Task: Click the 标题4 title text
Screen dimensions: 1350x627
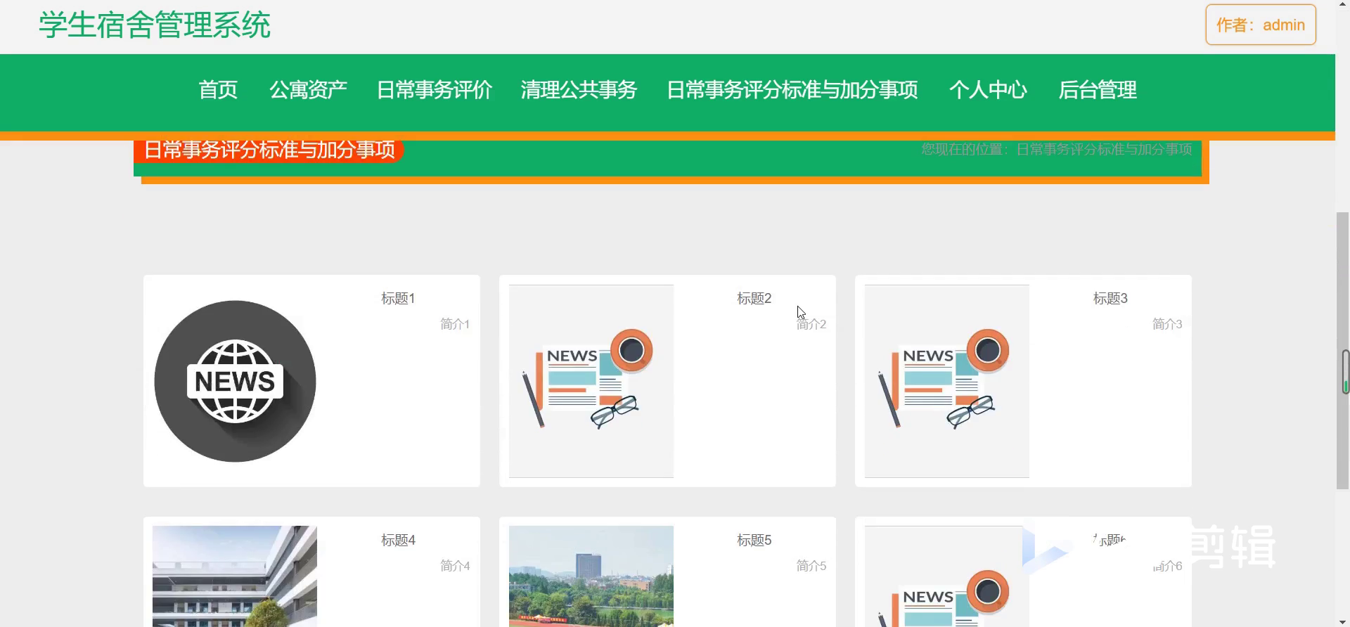Action: (398, 541)
